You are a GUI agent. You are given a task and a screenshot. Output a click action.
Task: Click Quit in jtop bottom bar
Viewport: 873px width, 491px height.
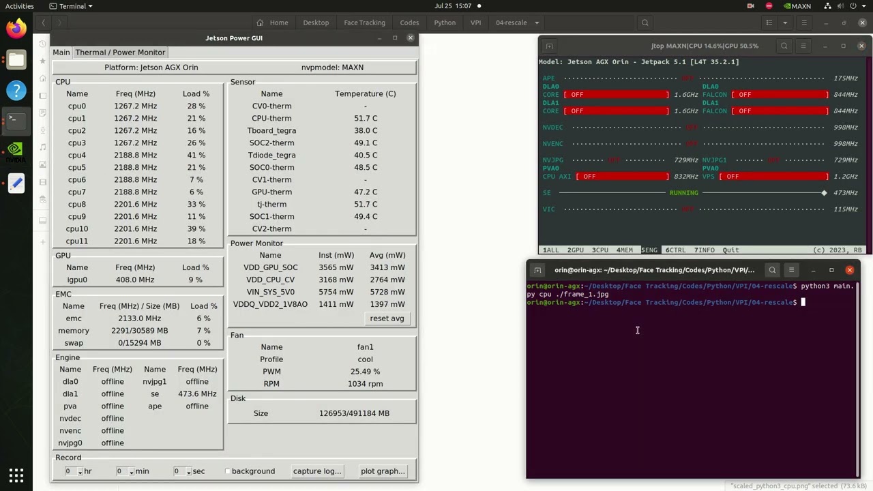(730, 250)
